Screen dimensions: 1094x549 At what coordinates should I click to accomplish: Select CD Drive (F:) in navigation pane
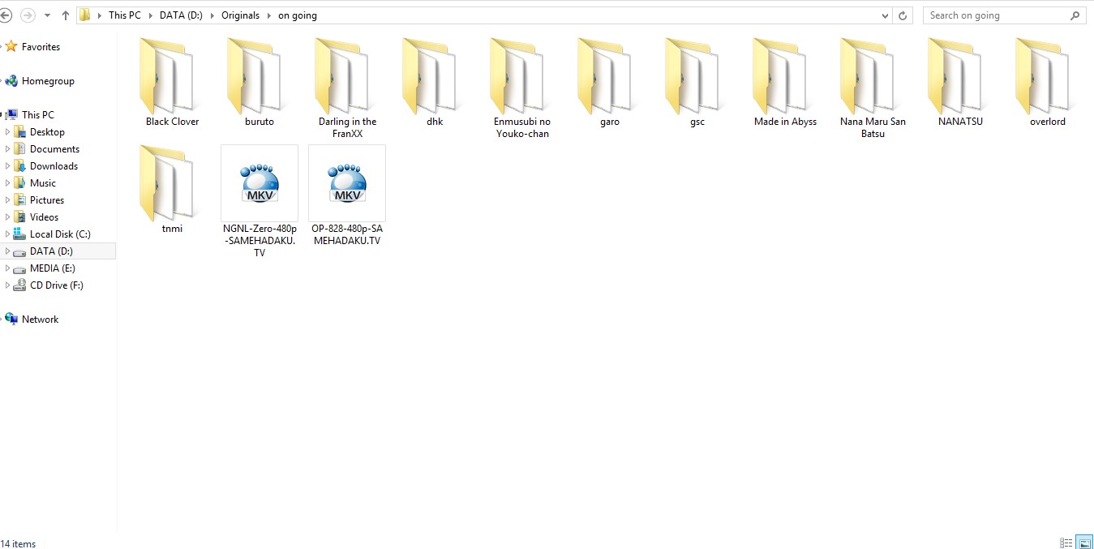56,285
